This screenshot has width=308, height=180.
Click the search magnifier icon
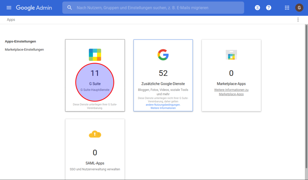point(69,7)
